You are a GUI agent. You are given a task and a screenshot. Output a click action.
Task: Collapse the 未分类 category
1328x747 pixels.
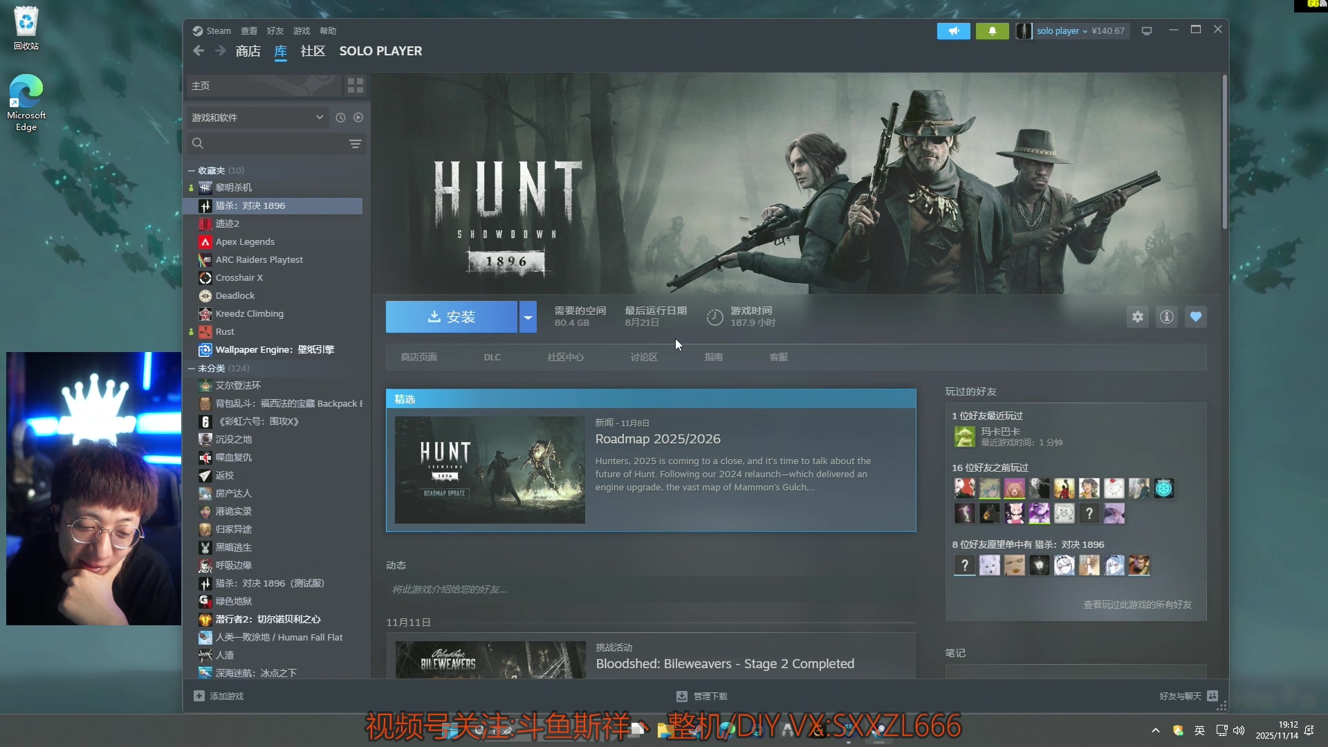pyautogui.click(x=192, y=369)
